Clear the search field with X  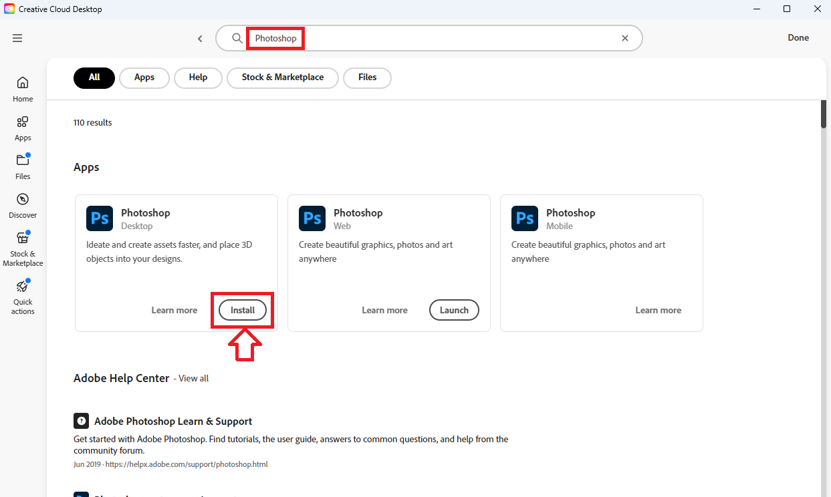(x=625, y=38)
